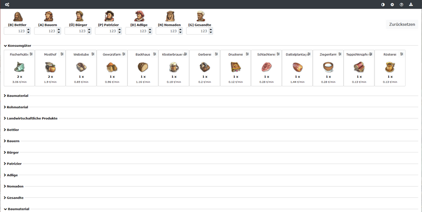422x212 pixels.
Task: Open the Webstube card settings icon
Action: [x=93, y=54]
